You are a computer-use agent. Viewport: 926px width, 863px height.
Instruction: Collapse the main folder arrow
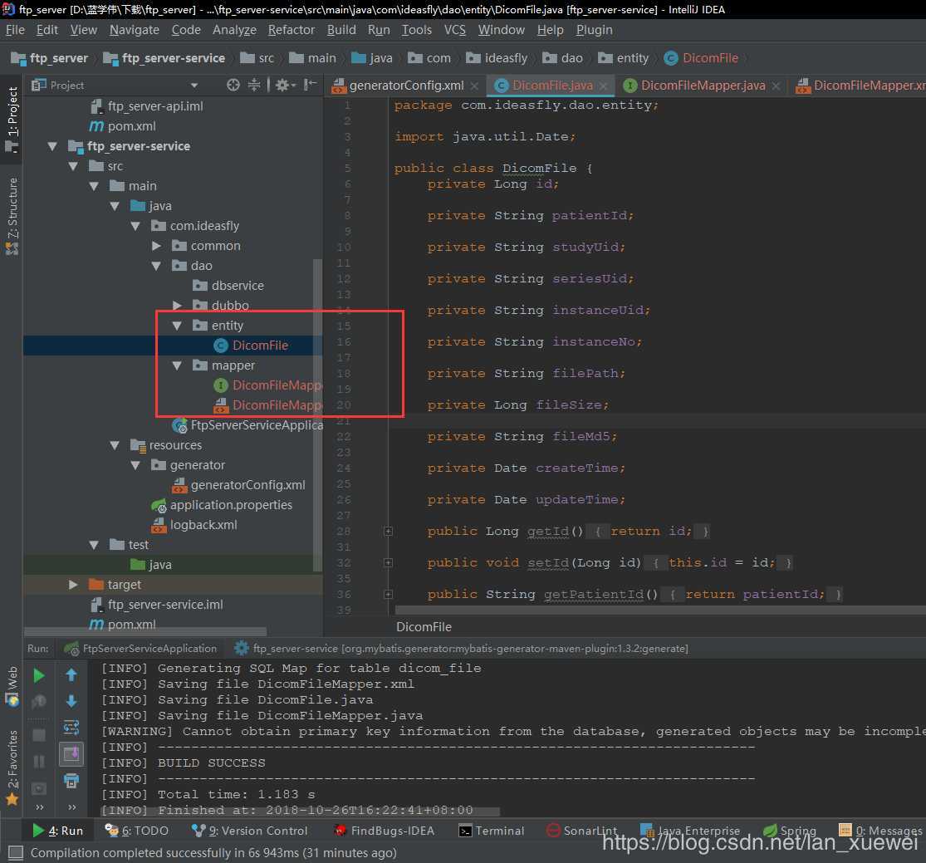(x=94, y=186)
